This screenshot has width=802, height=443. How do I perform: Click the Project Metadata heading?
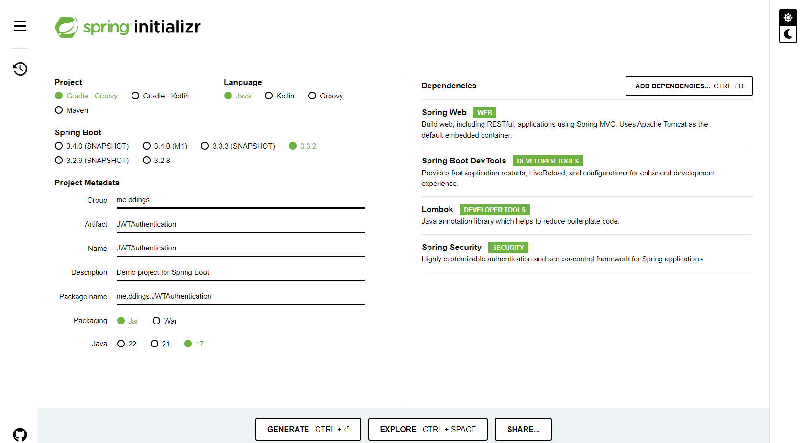pos(87,183)
